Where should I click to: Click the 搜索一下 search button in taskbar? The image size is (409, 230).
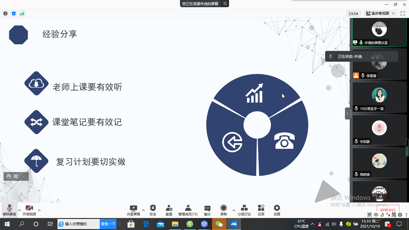click(108, 224)
